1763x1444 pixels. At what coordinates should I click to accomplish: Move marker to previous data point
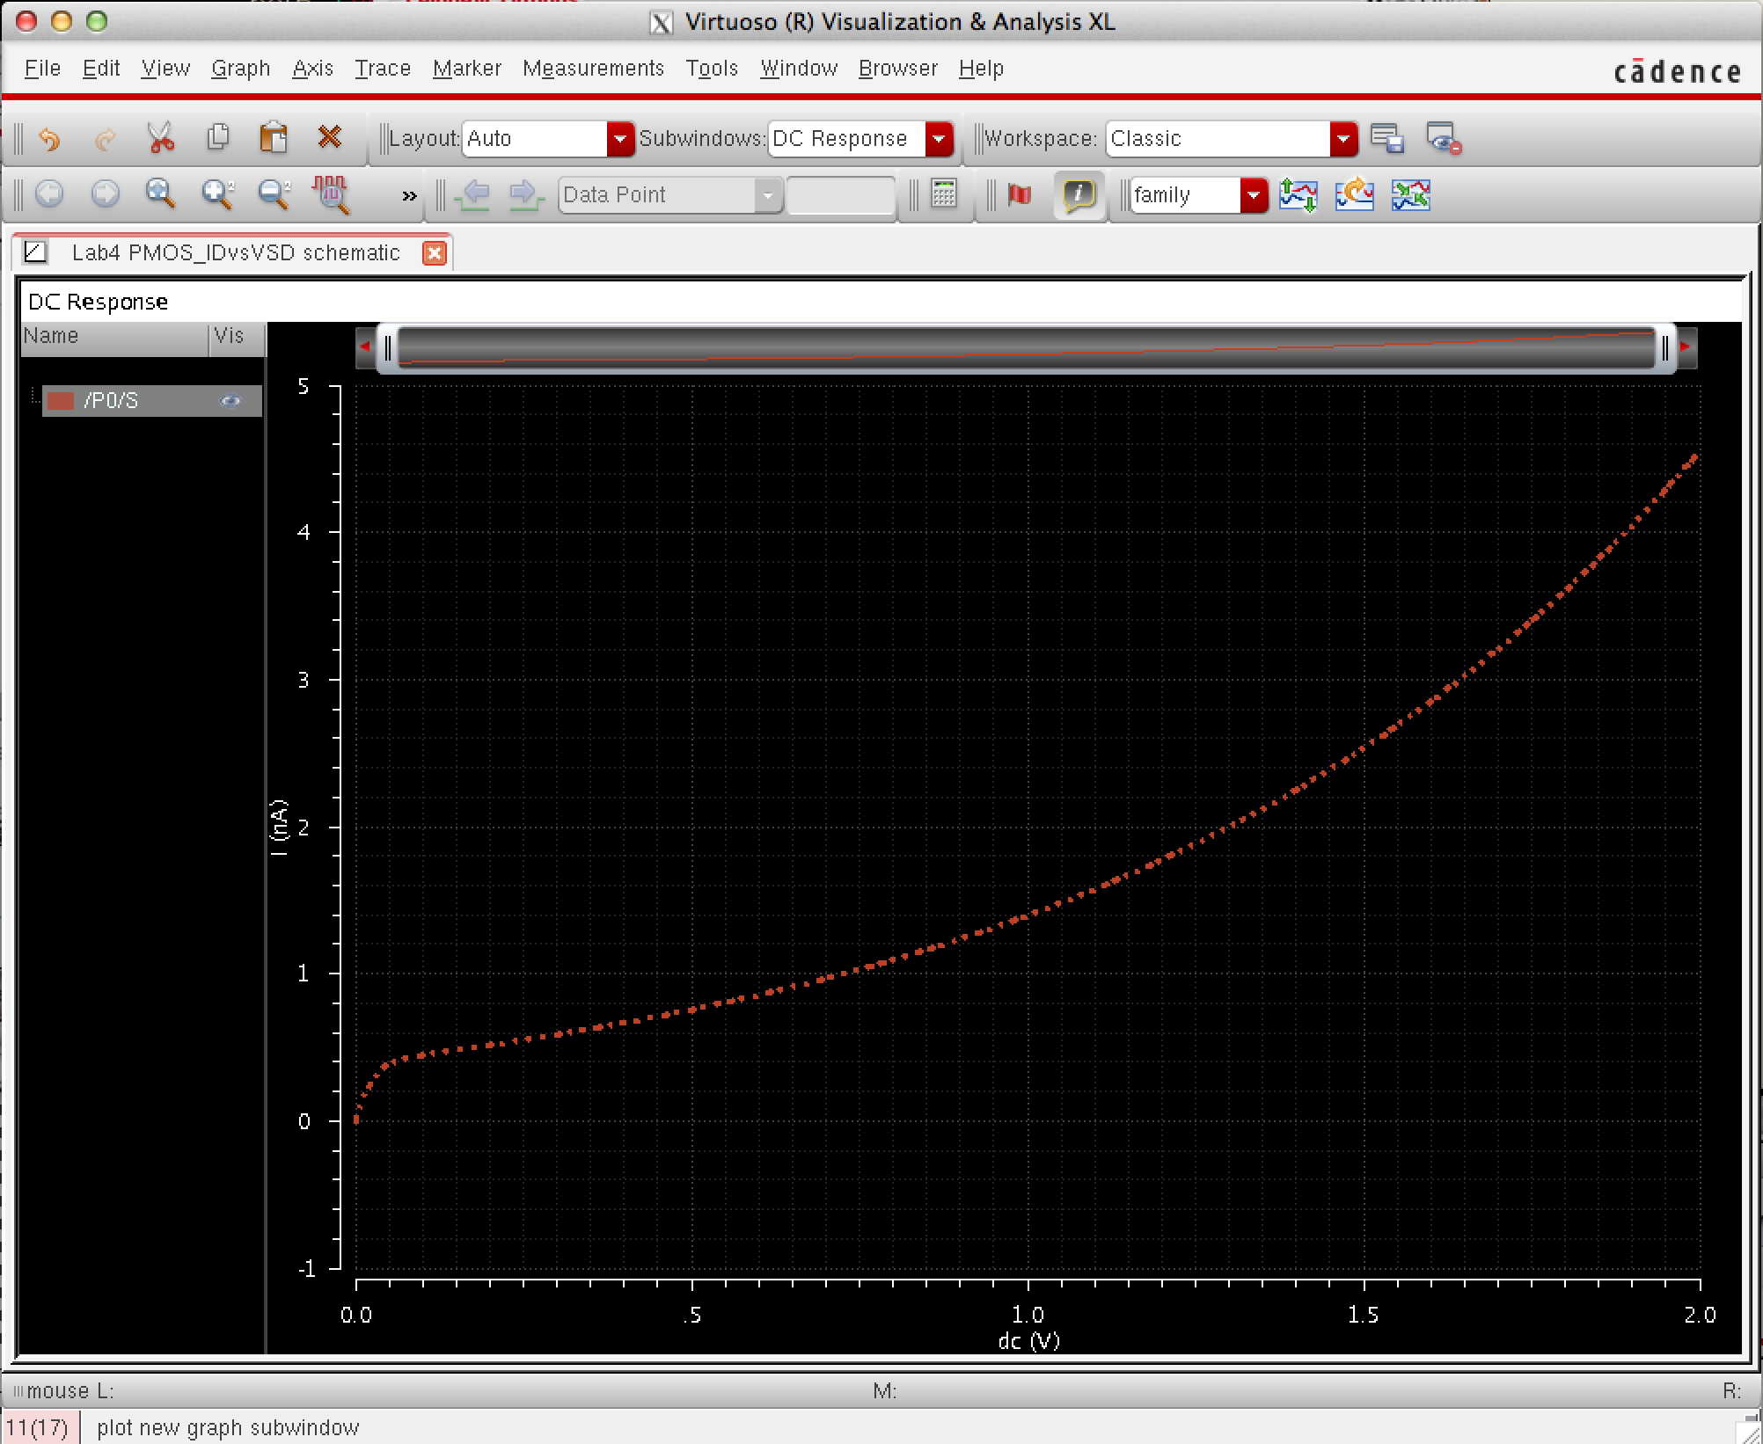tap(473, 194)
